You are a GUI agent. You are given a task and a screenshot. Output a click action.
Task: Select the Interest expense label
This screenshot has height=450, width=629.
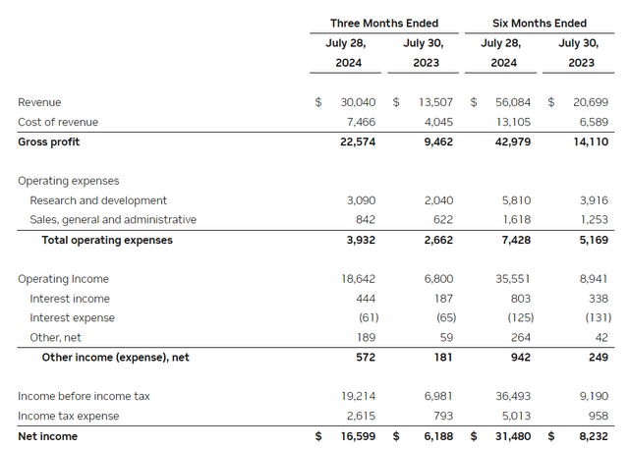[72, 317]
